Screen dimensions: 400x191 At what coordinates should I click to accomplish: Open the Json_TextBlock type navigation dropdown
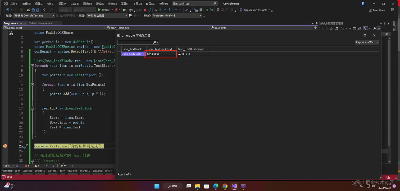(158, 28)
